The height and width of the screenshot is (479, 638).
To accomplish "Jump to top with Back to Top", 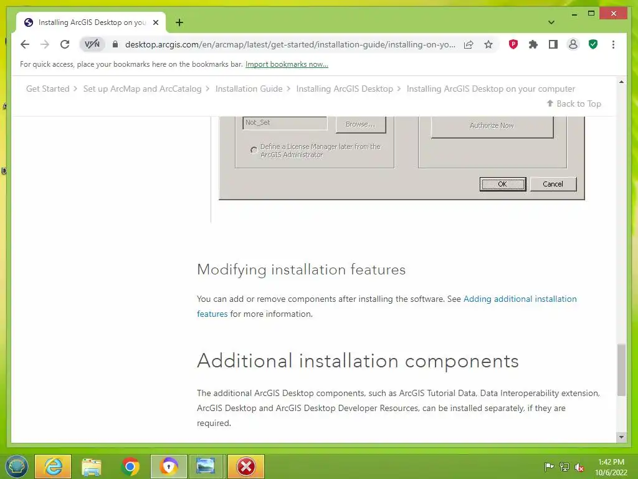I will point(574,104).
